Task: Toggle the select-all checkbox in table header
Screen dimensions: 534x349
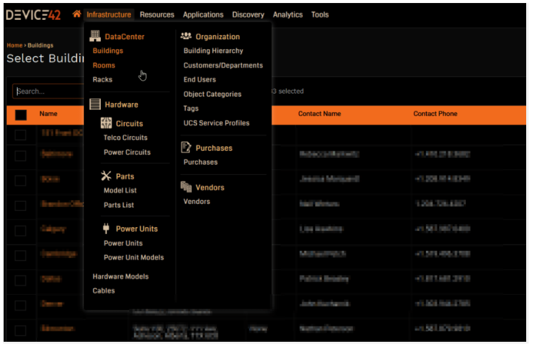Action: [x=21, y=115]
